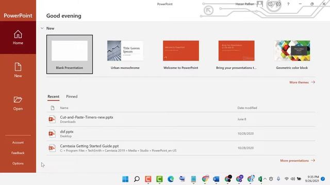Open the red Camtasia recorder taskbar icon

[148, 179]
